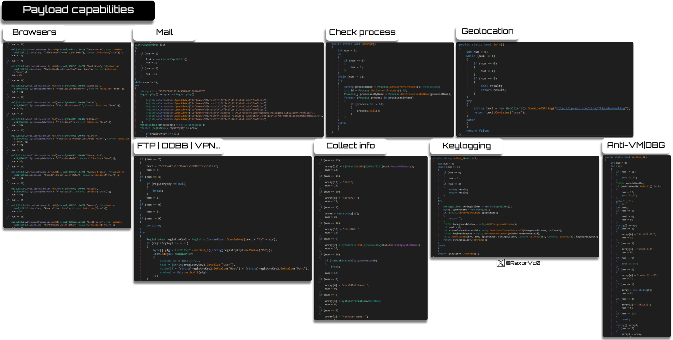Click the Keylogging code screenshot
673x340 pixels.
515,206
